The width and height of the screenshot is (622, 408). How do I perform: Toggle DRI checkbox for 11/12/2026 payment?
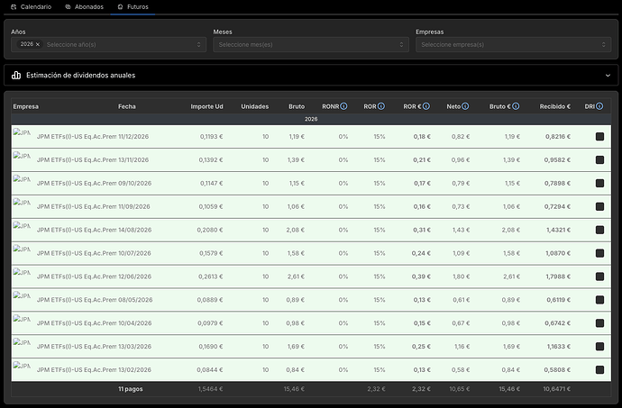tap(599, 136)
